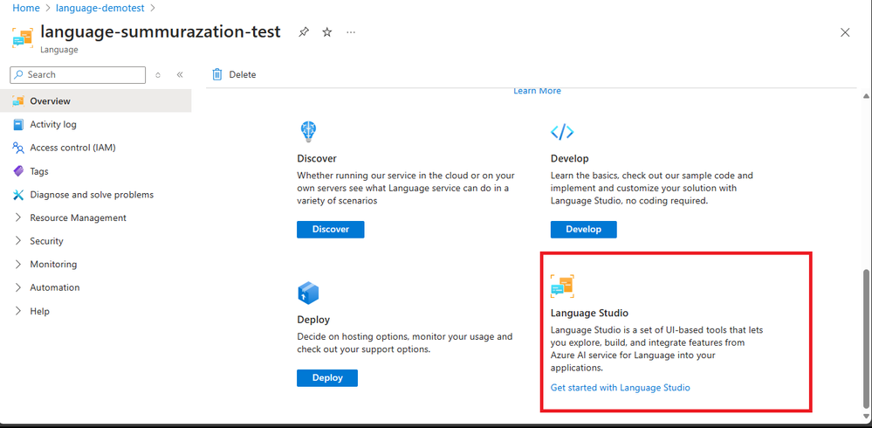872x428 pixels.
Task: Click the blue Develop button
Action: (x=583, y=230)
